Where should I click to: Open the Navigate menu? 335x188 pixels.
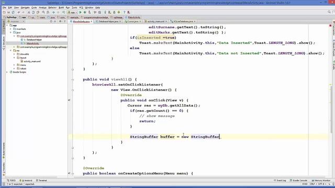point(25,7)
